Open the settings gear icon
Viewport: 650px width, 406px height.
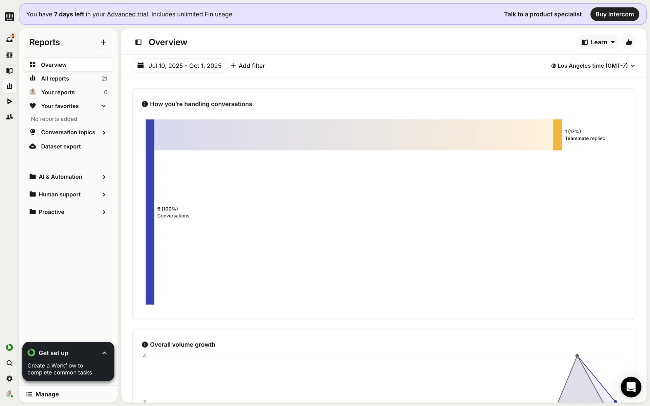(x=9, y=379)
